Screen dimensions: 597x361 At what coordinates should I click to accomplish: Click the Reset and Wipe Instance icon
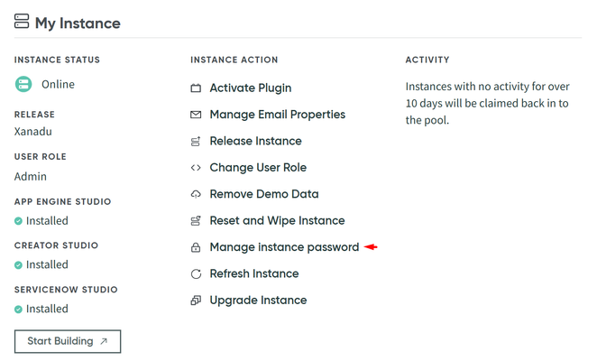pos(196,221)
